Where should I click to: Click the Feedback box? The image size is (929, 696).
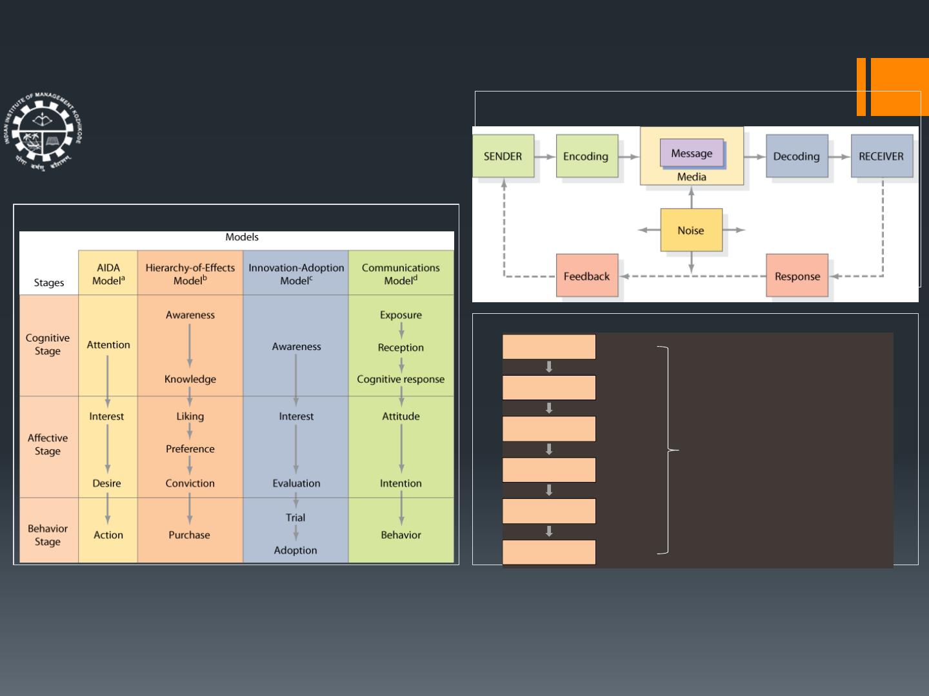click(x=587, y=276)
